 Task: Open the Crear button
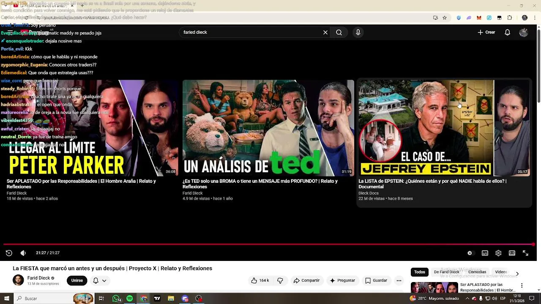(486, 32)
